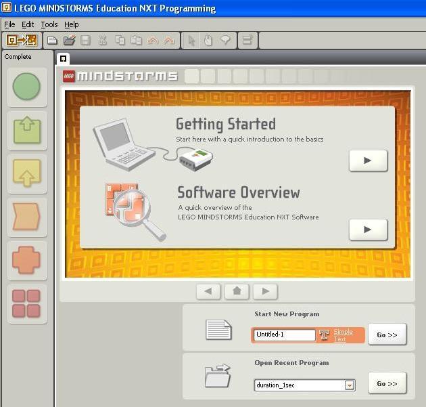
Task: Play the Software Overview video
Action: (368, 230)
